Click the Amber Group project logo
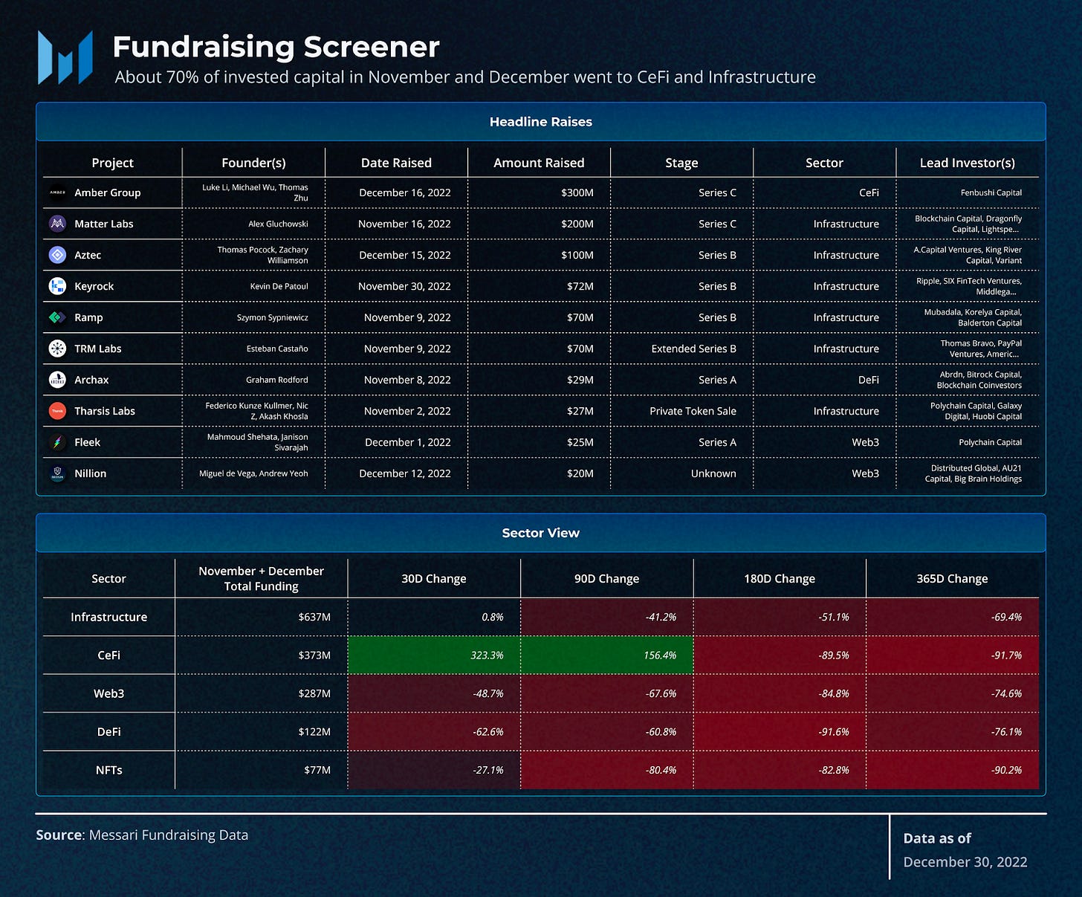Viewport: 1082px width, 897px height. click(57, 192)
